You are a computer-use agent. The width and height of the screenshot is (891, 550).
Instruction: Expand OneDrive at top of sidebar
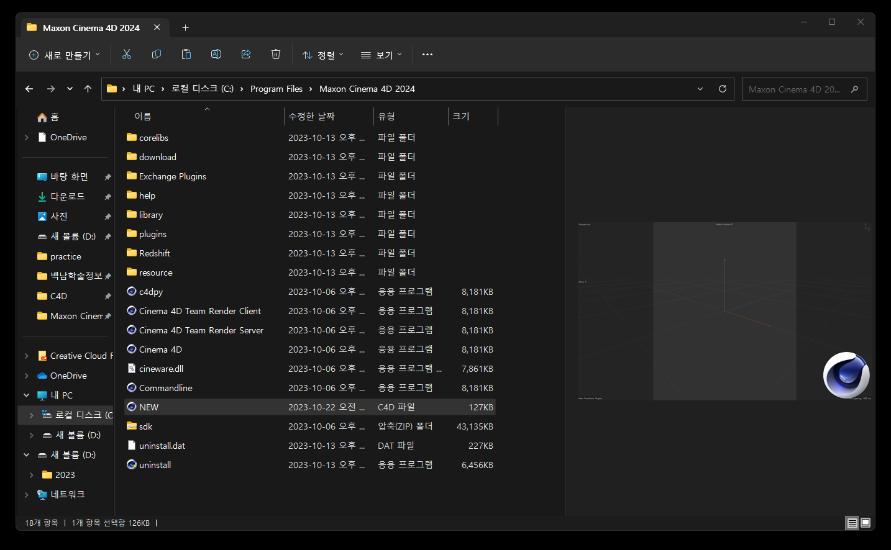(27, 137)
